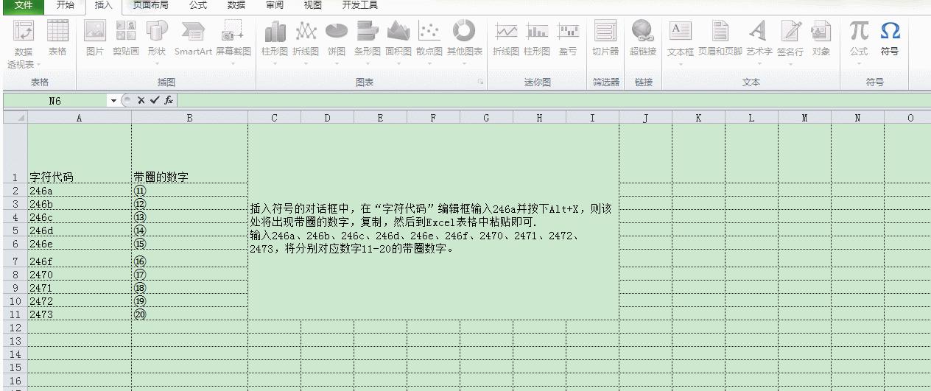Select the cell with 2473
This screenshot has height=391, width=931.
pos(80,314)
